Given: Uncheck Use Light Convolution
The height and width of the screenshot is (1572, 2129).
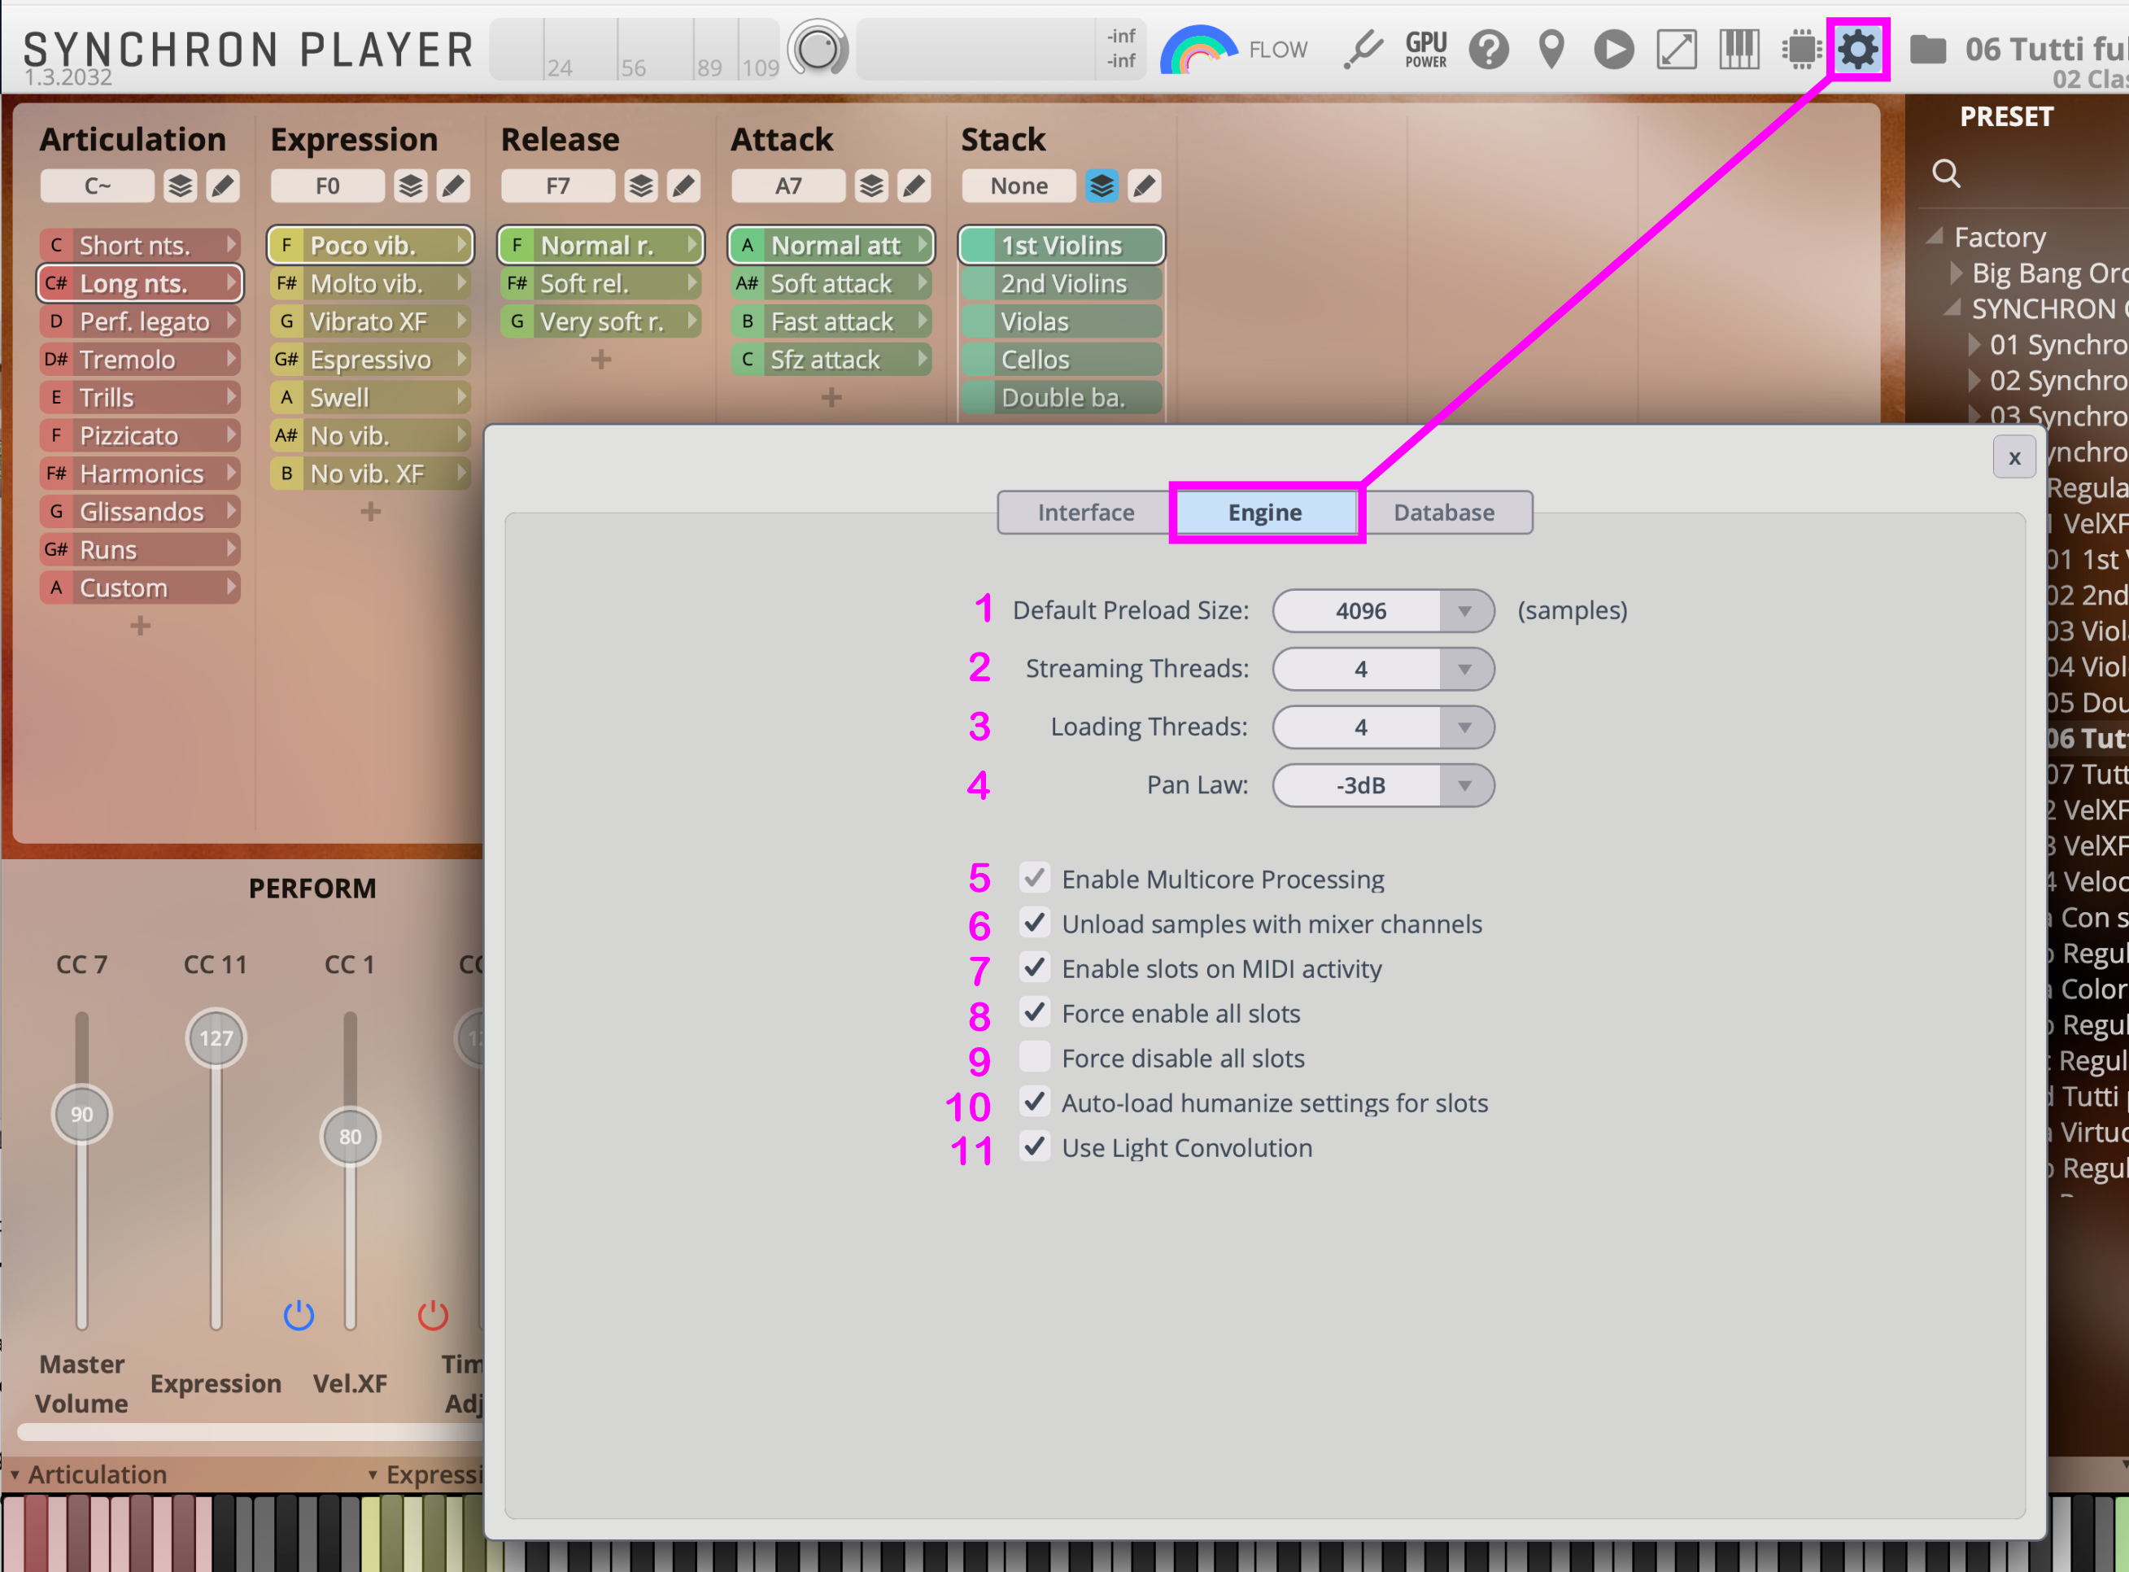Looking at the screenshot, I should [x=1034, y=1146].
